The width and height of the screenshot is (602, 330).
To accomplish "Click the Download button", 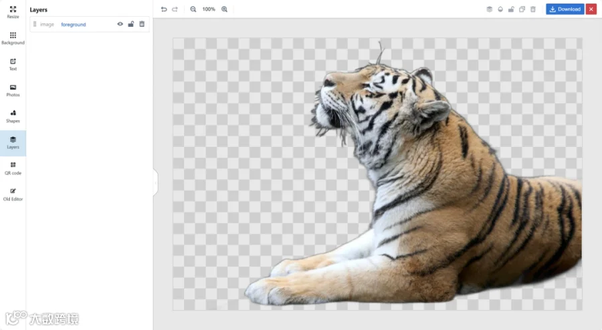I will [565, 9].
